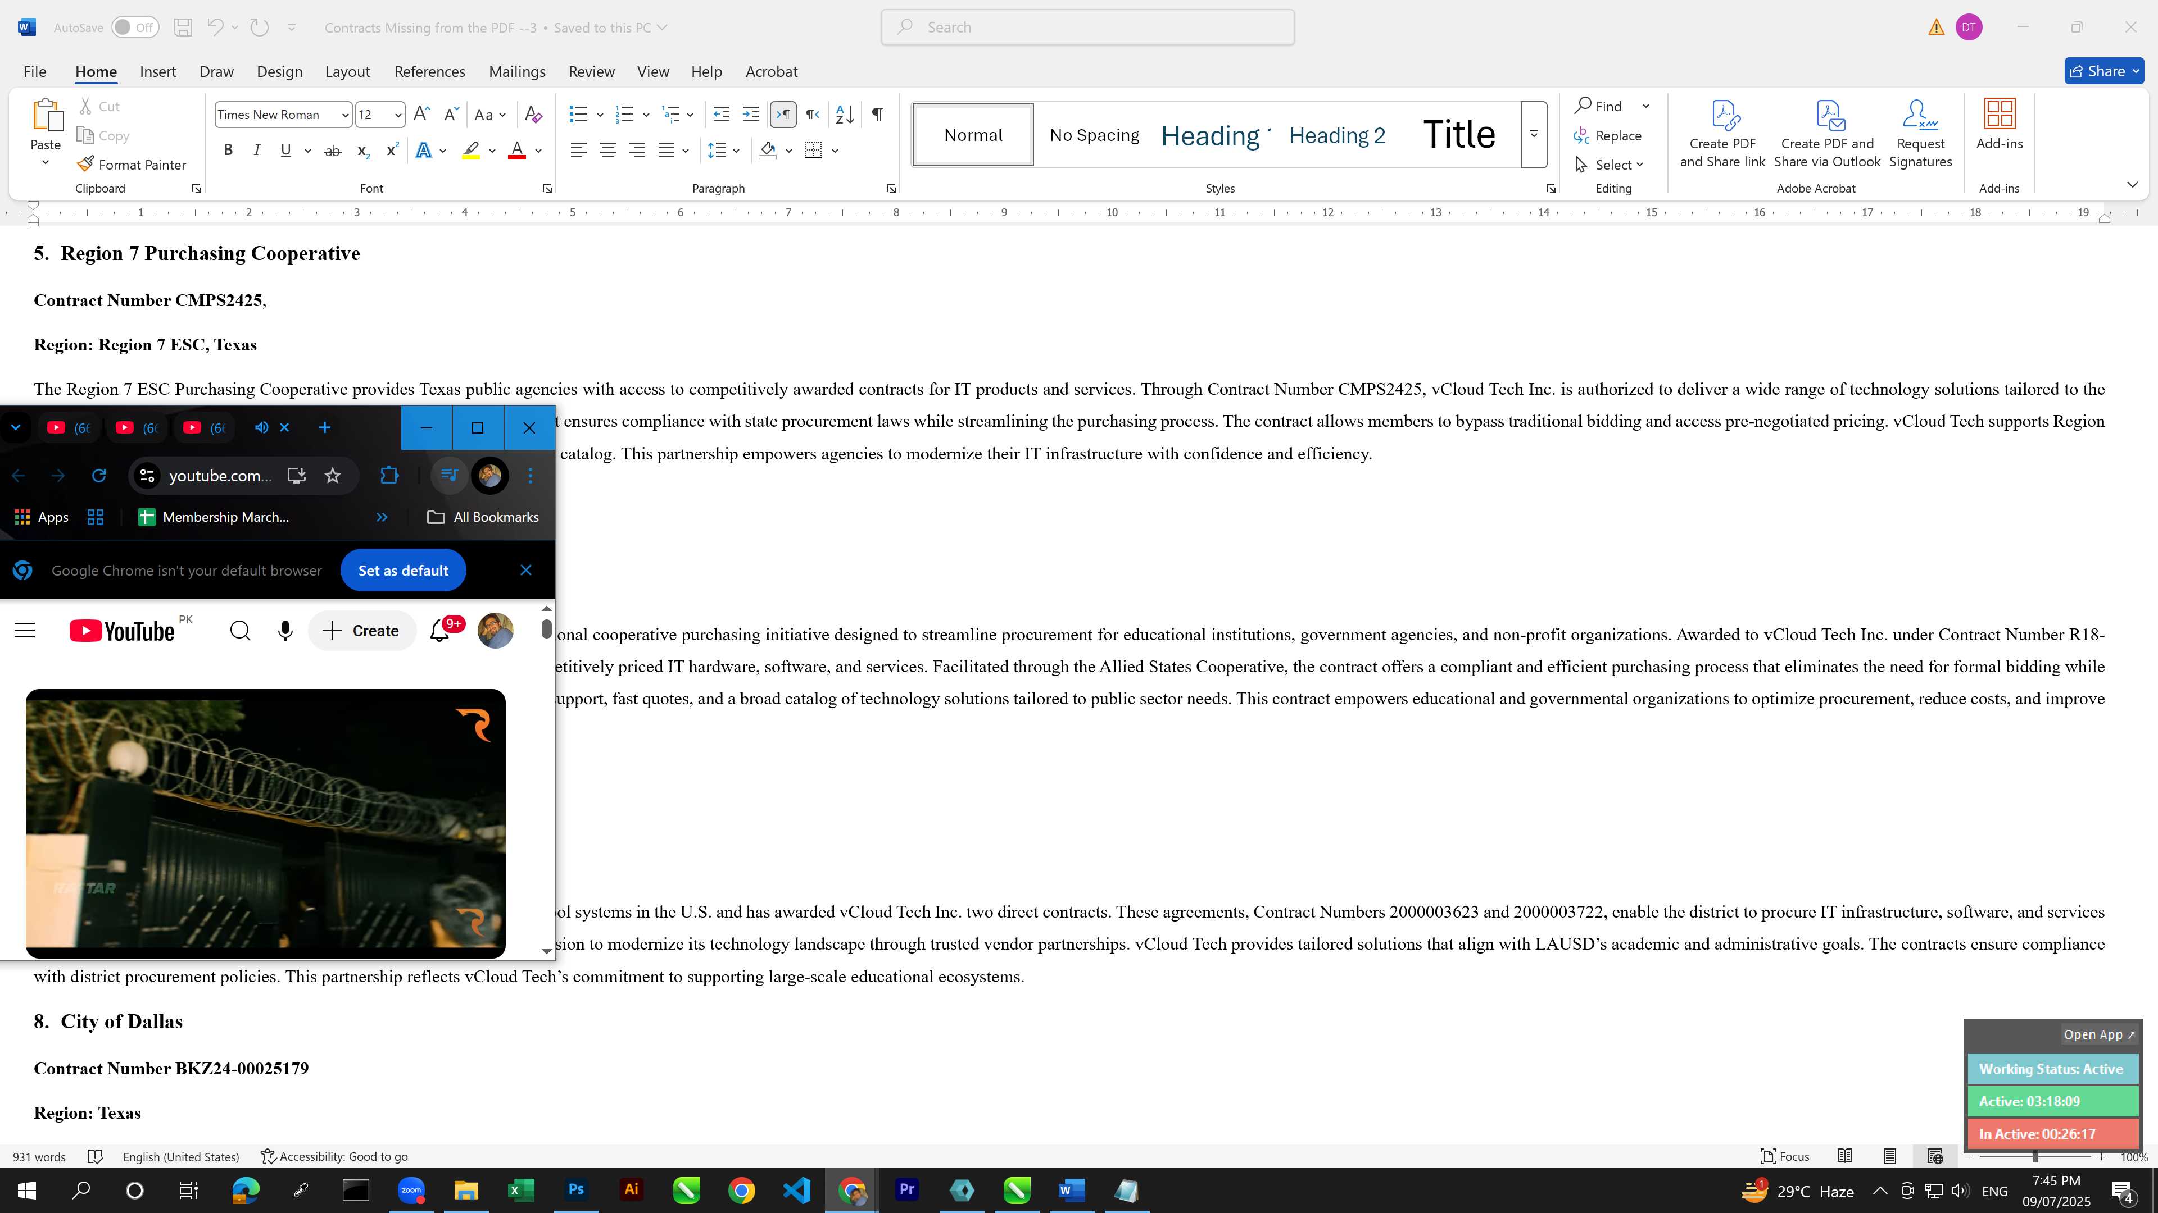Center align the paragraph

608,151
